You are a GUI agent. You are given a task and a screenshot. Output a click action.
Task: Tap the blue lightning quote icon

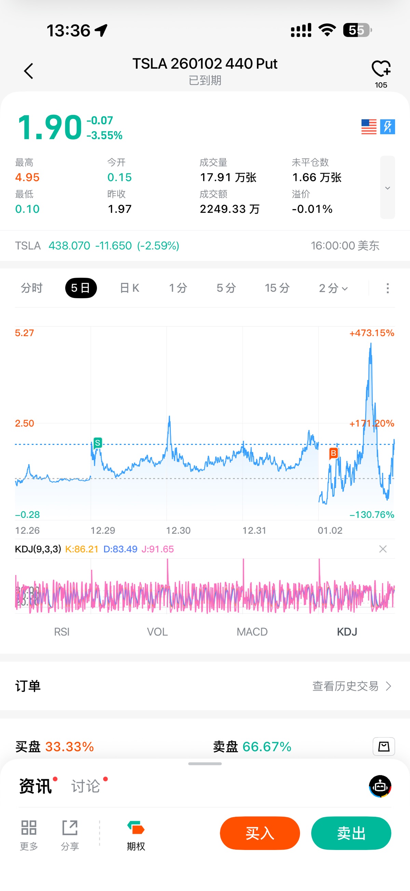point(387,127)
